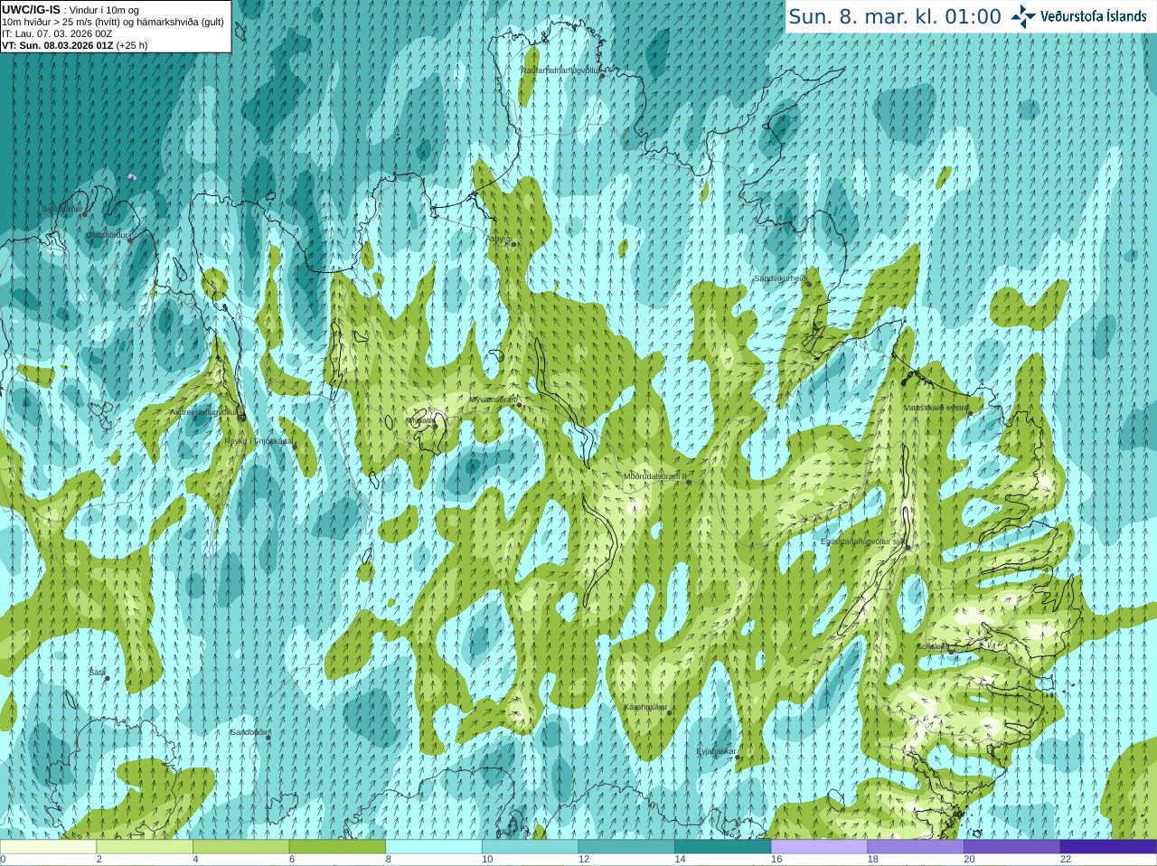
Task: Click the Sandvíkurheiði station dot
Action: pos(809,285)
